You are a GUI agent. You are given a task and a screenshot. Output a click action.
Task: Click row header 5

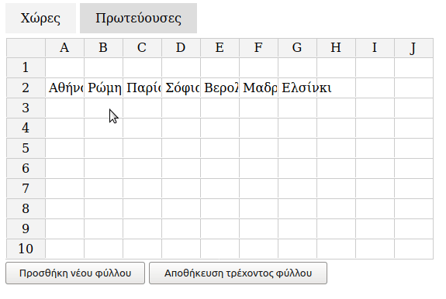26,148
